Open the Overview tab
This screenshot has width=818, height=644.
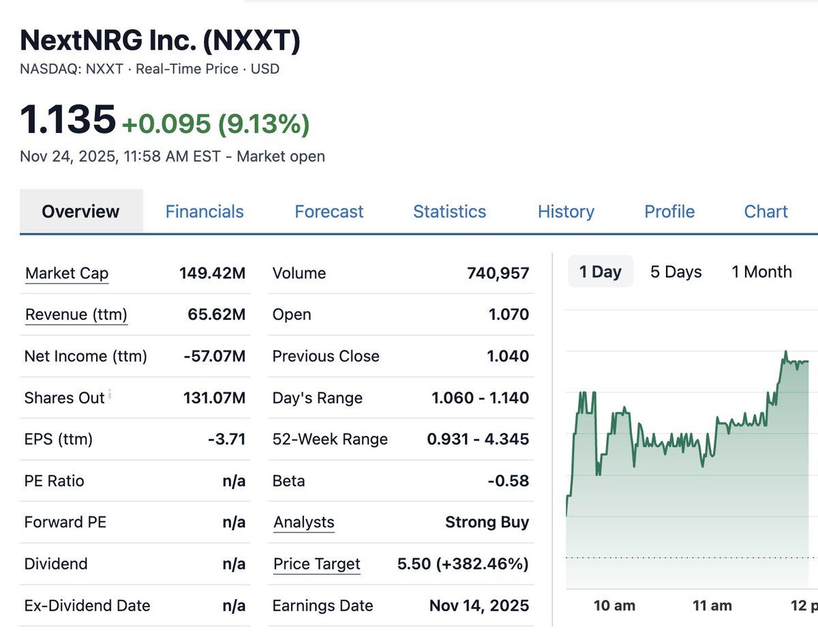coord(81,211)
